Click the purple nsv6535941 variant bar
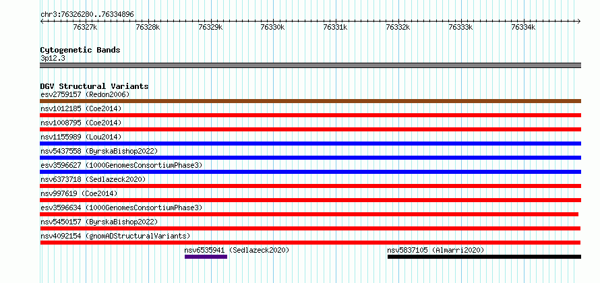600x283 pixels. [x=206, y=257]
